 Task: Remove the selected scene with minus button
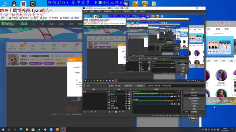tap(88, 112)
